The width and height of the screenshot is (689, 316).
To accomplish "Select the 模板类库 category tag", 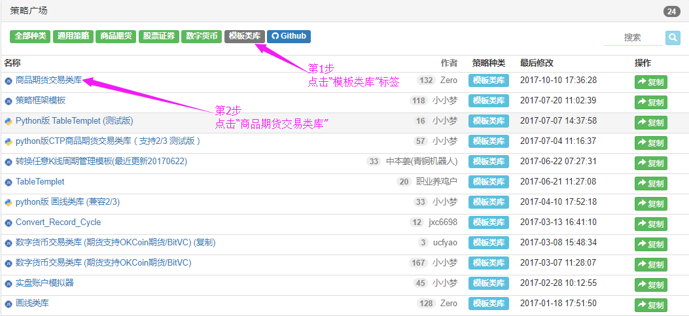I will pos(244,37).
